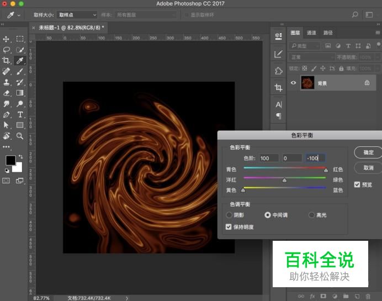Click 确定 to confirm color balance
The width and height of the screenshot is (382, 301).
368,152
